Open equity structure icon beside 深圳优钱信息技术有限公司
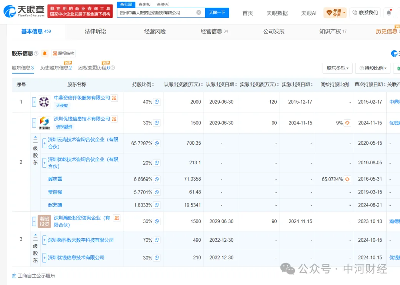 pos(114,119)
